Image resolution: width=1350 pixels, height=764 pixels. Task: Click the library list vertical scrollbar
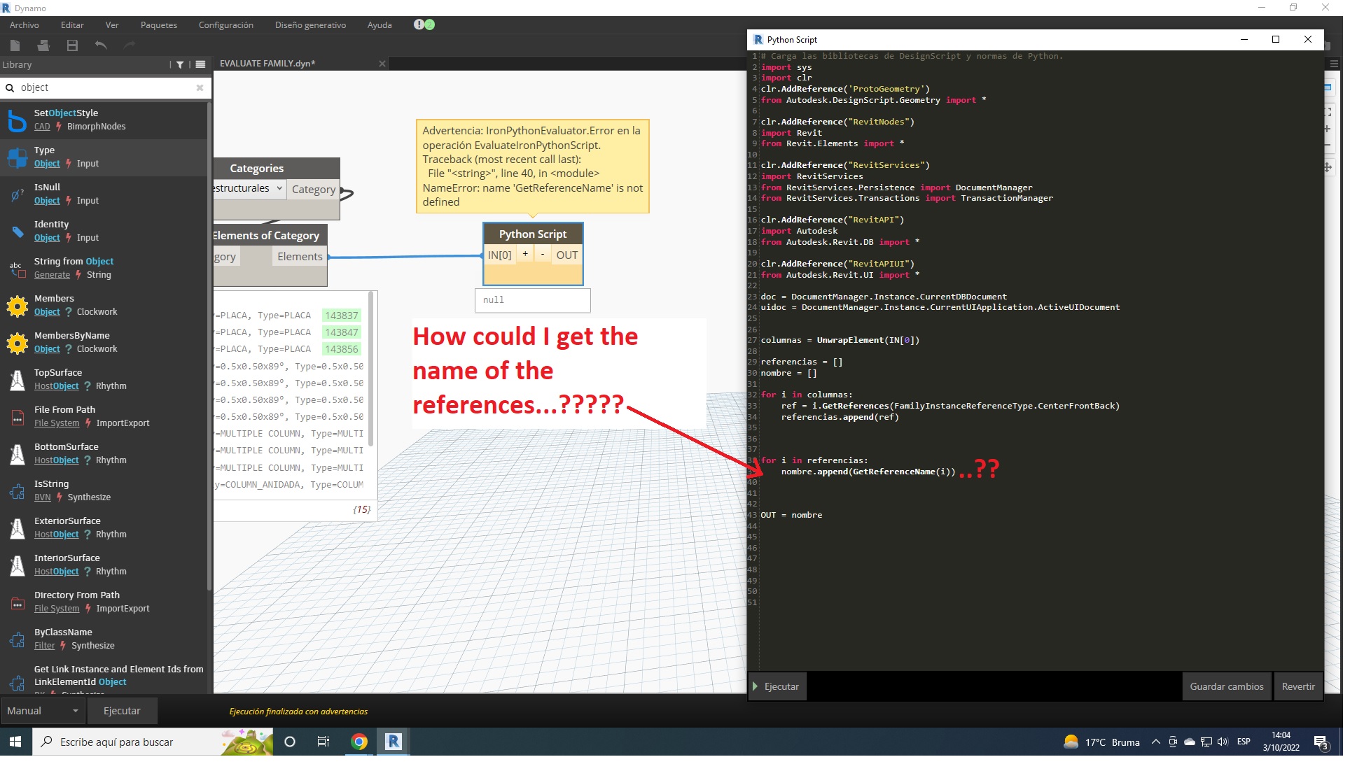click(x=209, y=346)
